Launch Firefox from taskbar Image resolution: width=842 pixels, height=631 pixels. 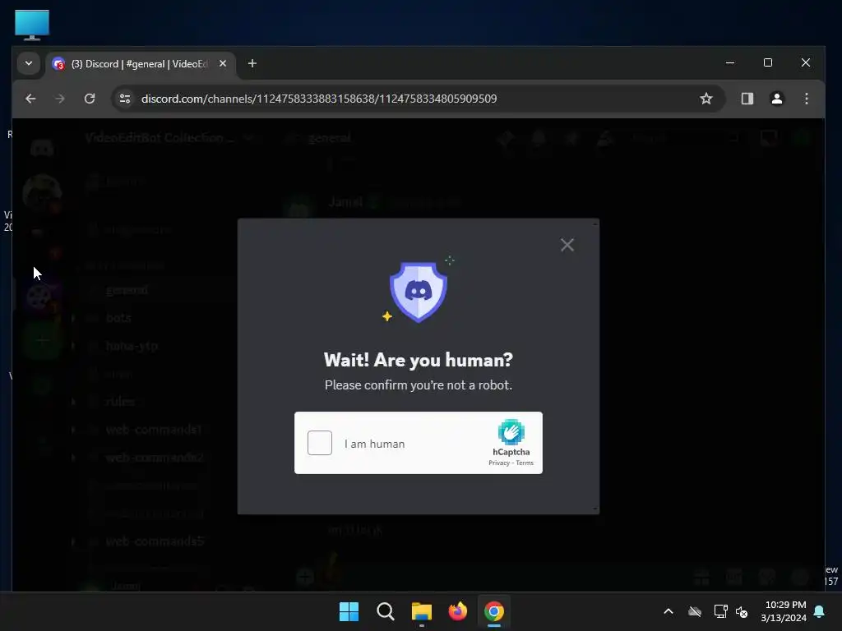tap(457, 611)
